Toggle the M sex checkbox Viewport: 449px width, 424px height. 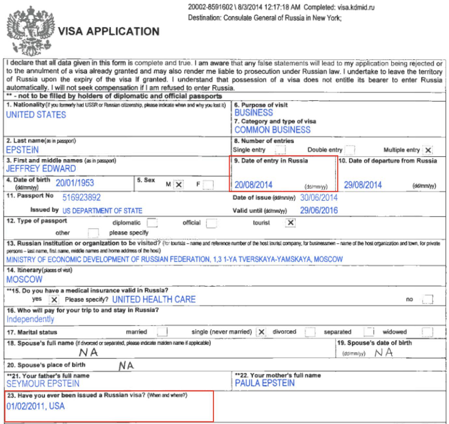pyautogui.click(x=178, y=185)
